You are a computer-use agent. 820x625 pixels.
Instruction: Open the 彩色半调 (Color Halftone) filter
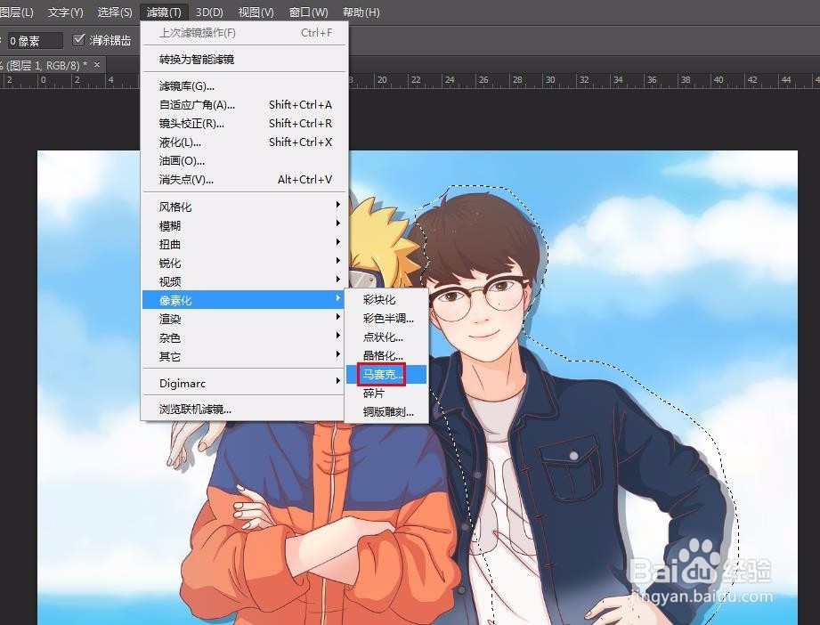(383, 318)
